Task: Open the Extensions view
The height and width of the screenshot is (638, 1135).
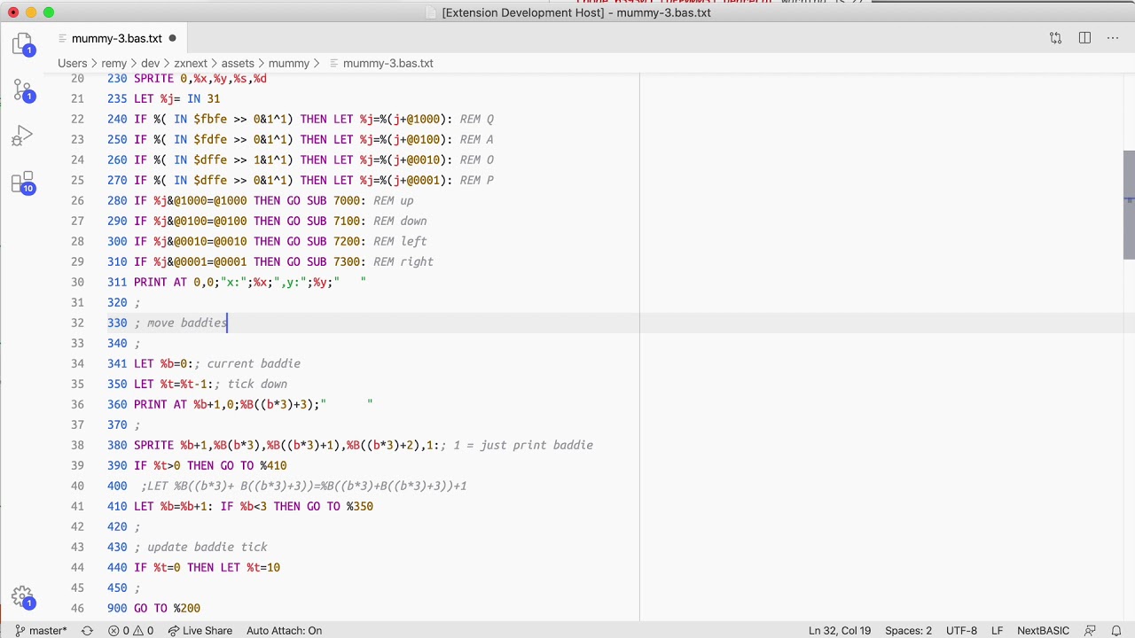Action: tap(22, 183)
